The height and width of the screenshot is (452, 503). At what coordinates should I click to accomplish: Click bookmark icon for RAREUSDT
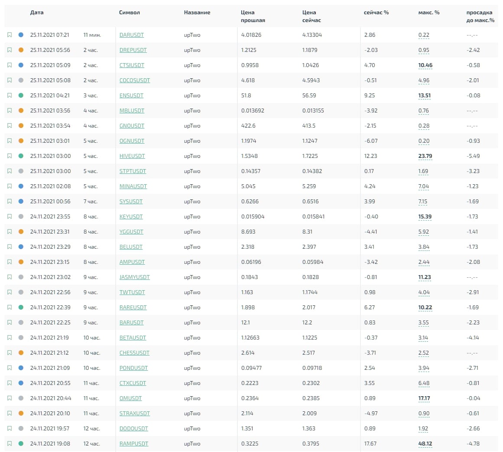click(x=10, y=307)
